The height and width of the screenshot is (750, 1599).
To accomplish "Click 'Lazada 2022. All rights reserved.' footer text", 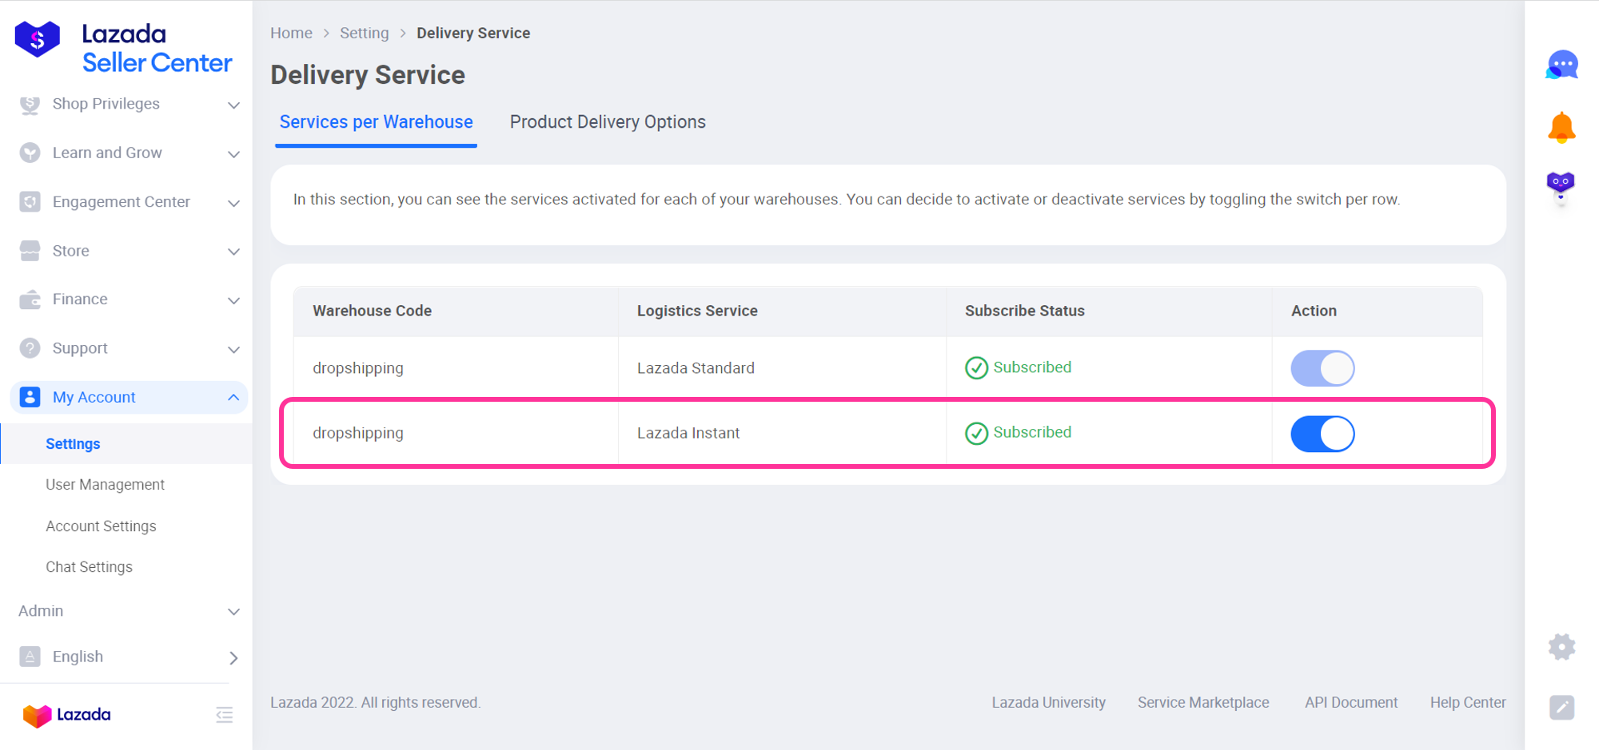I will point(375,702).
